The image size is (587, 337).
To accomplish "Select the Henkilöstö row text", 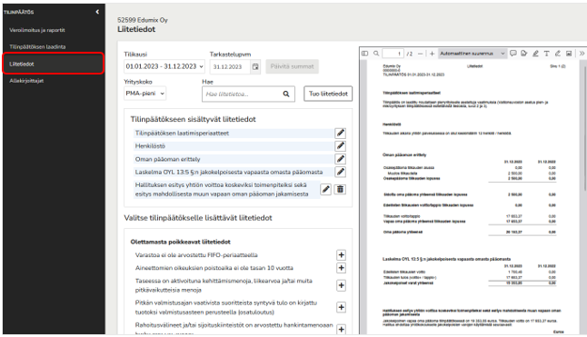I will (x=150, y=146).
